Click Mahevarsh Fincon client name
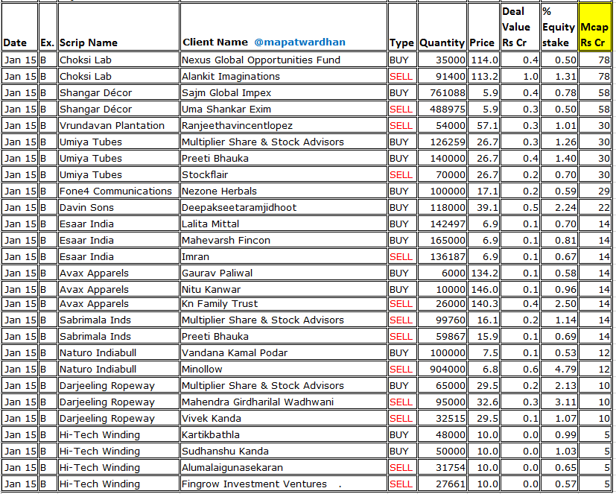The height and width of the screenshot is (494, 616). (x=226, y=240)
